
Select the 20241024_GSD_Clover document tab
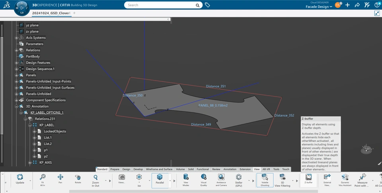point(51,13)
